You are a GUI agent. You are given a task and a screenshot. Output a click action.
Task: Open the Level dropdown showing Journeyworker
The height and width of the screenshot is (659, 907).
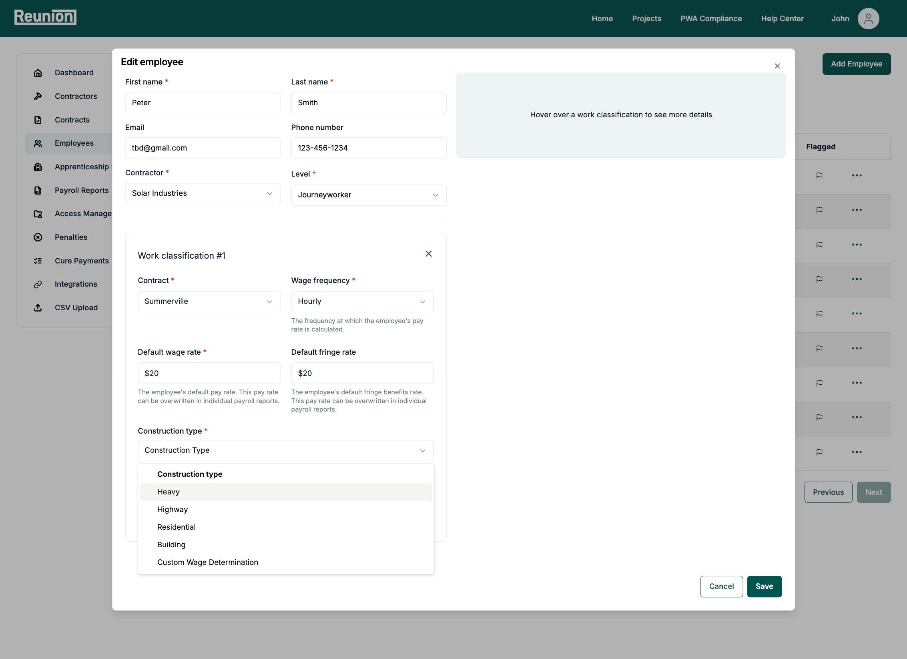click(368, 195)
